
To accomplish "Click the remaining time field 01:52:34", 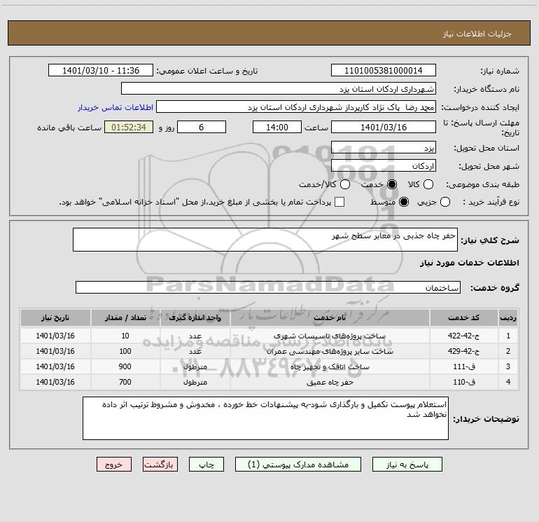I will pos(129,127).
